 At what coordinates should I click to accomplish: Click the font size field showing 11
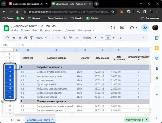[x=108, y=38]
